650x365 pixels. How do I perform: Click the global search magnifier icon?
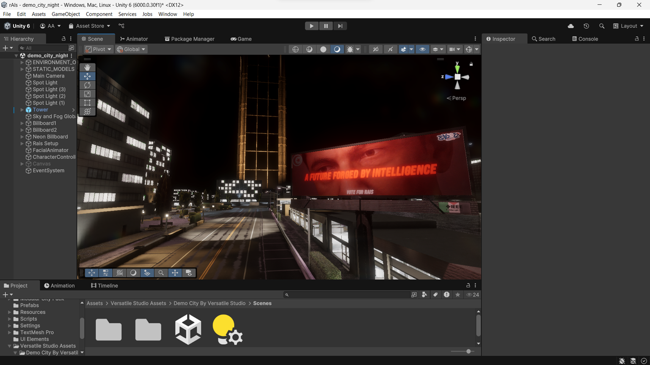click(602, 26)
